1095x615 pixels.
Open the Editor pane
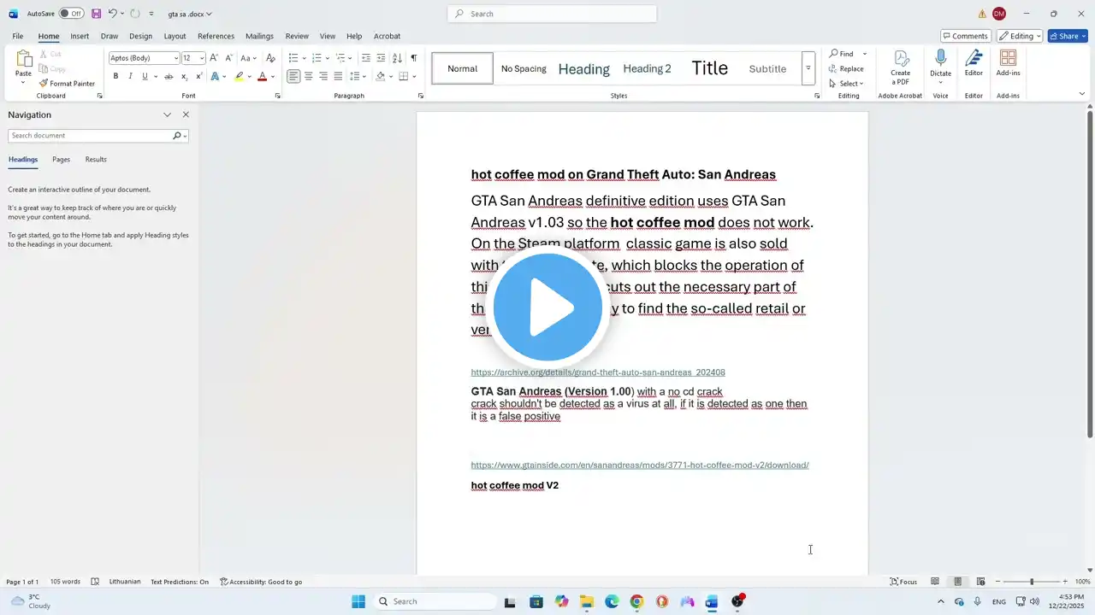click(974, 63)
